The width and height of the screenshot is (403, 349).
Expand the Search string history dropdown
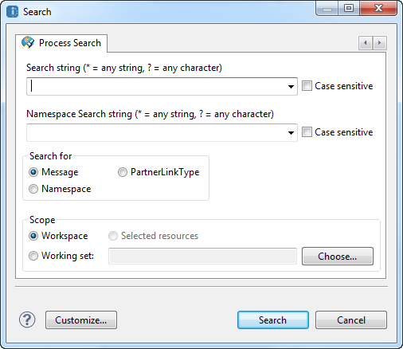[291, 87]
